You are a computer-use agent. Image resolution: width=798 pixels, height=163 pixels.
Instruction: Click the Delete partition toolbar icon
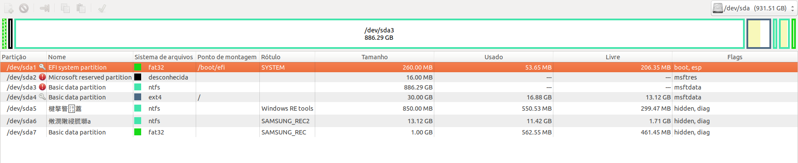(24, 8)
